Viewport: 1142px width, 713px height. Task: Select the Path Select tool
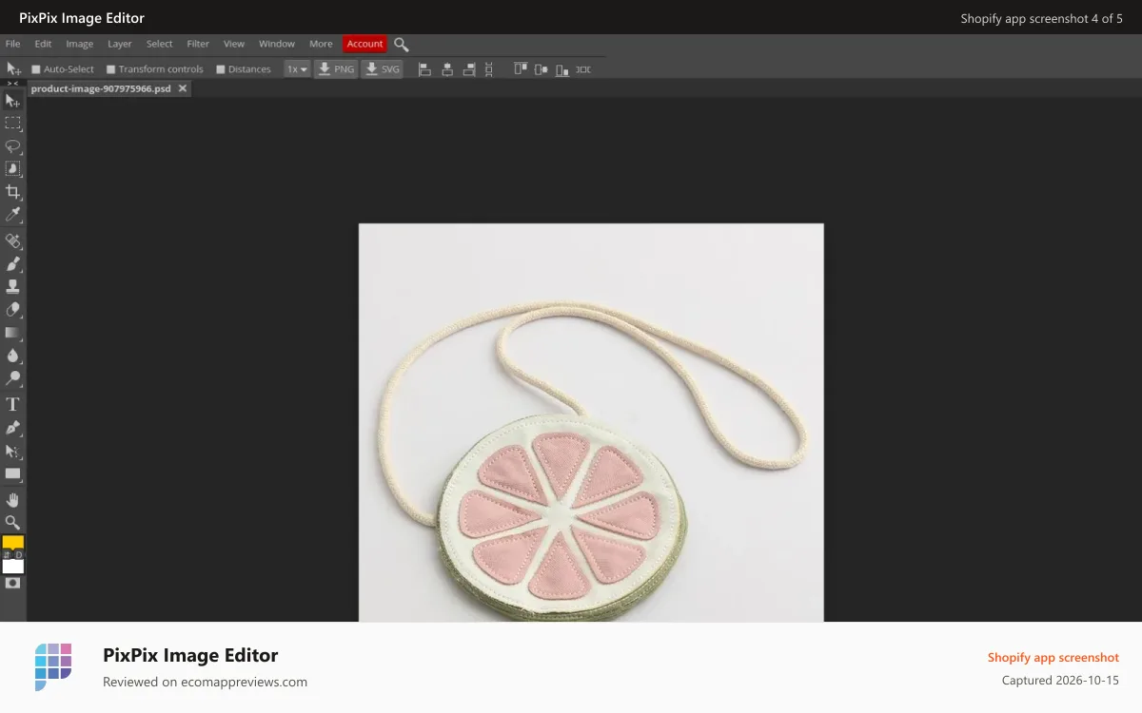tap(12, 451)
